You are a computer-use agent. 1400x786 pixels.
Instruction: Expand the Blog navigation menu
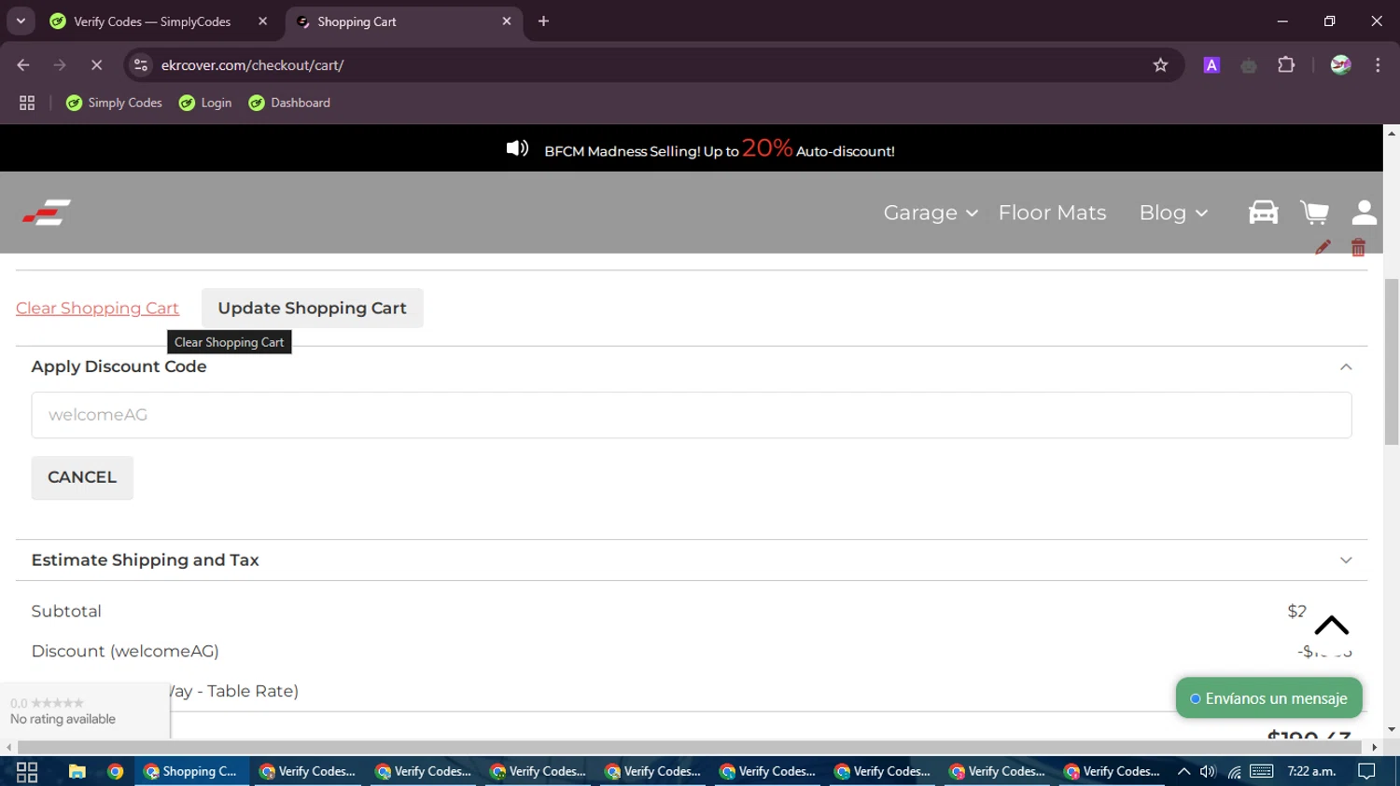pos(1173,213)
